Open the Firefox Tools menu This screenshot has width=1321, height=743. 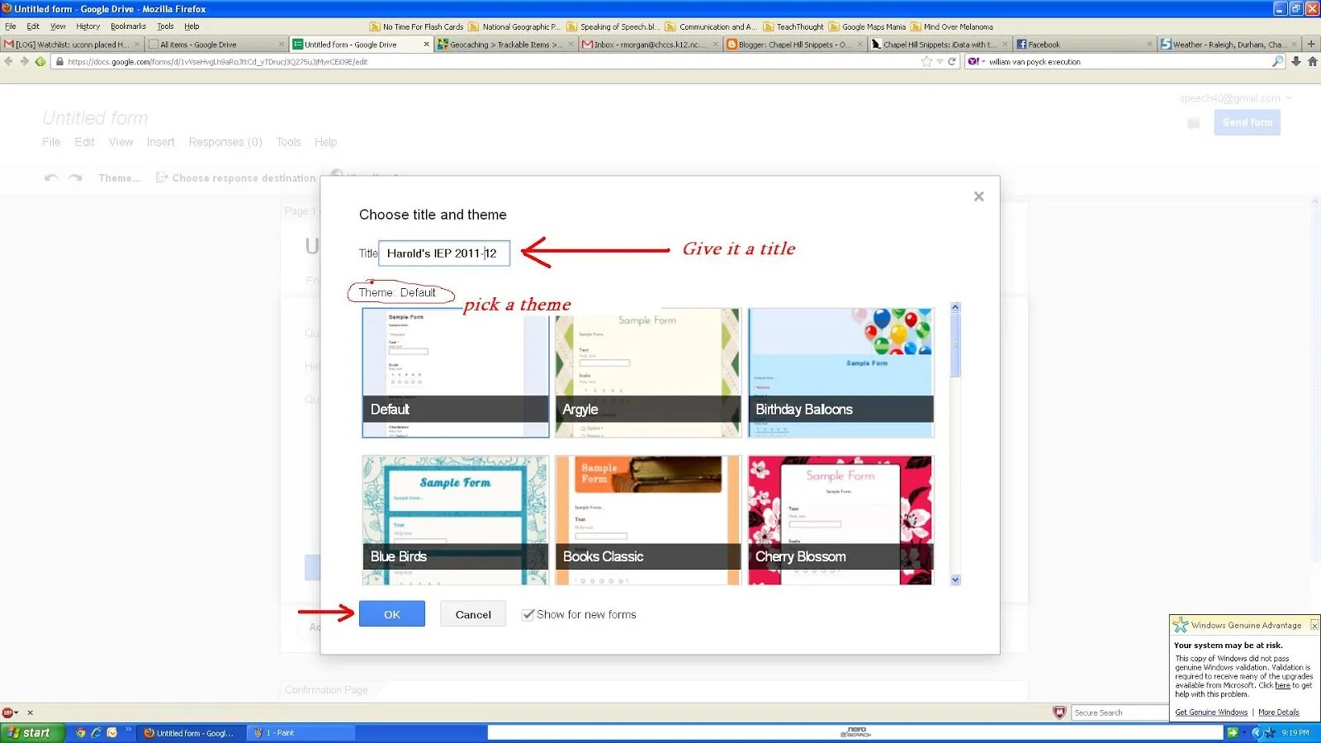(x=165, y=26)
